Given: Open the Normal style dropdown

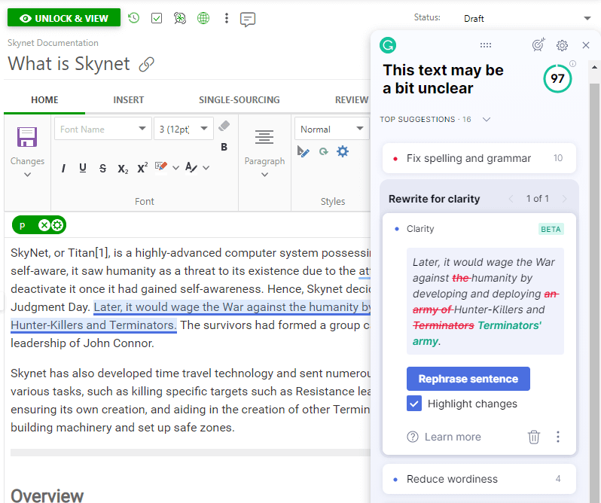Looking at the screenshot, I should coord(331,129).
